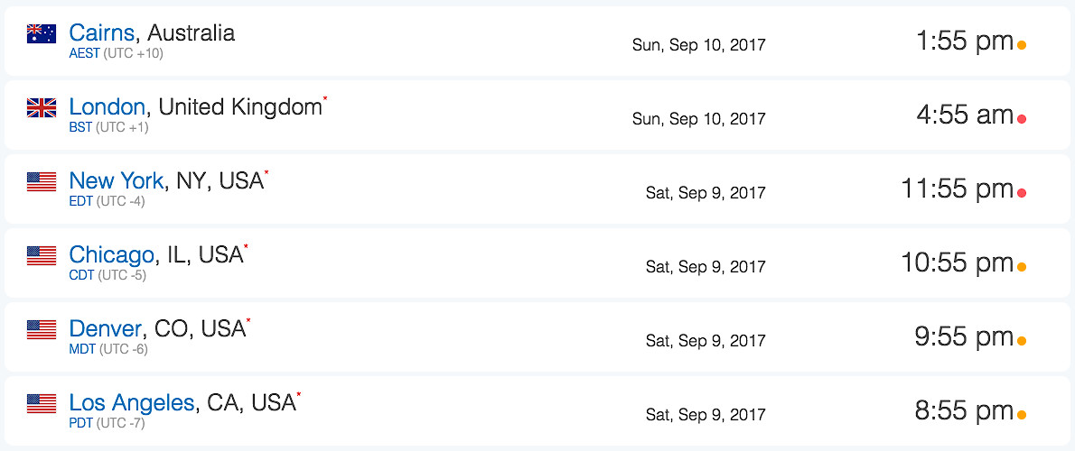Click the US flag next to Los Angeles

click(x=42, y=404)
